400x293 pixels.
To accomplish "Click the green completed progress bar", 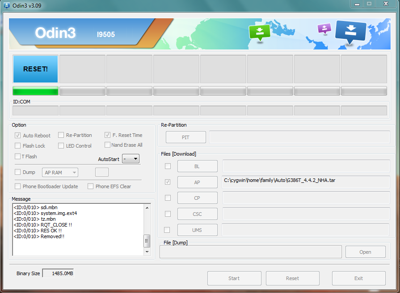I will pos(35,91).
